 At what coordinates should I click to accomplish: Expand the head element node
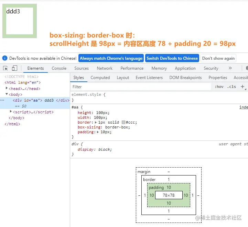coord(7,88)
